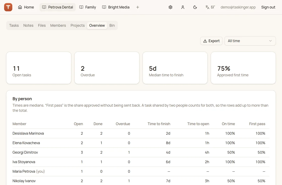Image resolution: width=282 pixels, height=185 pixels.
Task: Select Nikolay Ivanov row name
Action: (x=24, y=181)
